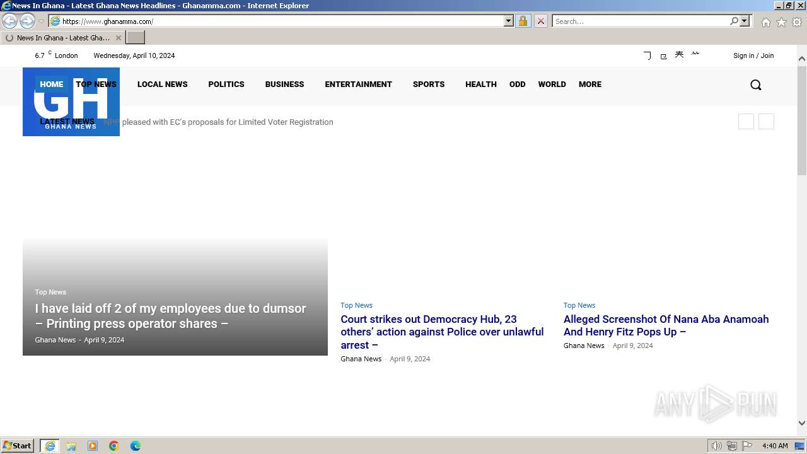807x454 pixels.
Task: Click Ghana News author under dumsor article
Action: pos(55,340)
